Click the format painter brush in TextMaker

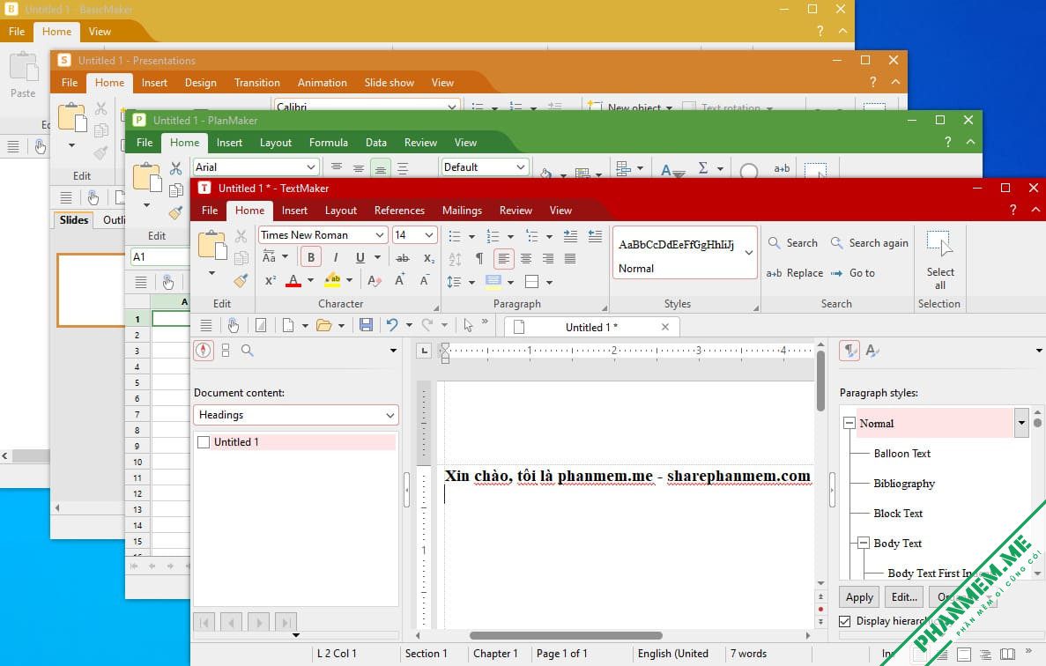point(241,281)
